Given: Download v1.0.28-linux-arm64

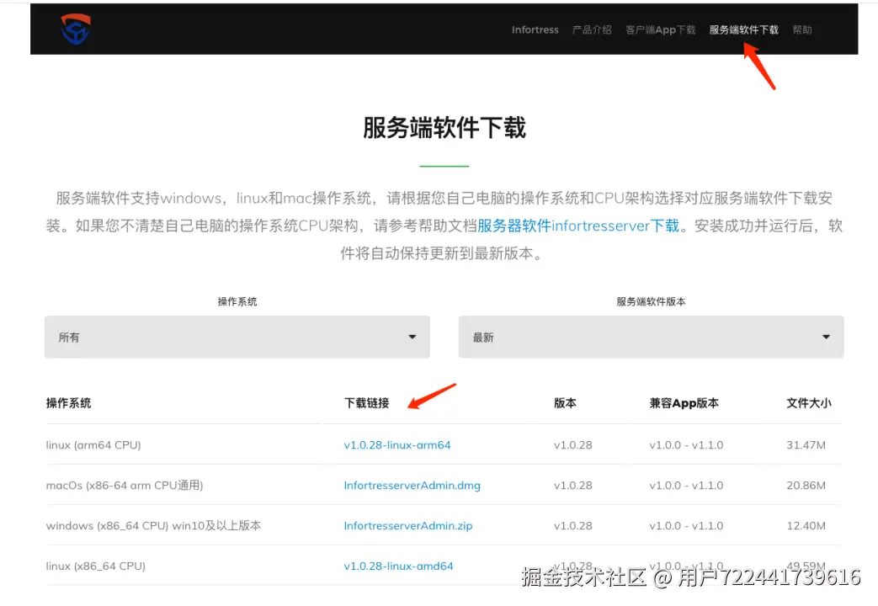Looking at the screenshot, I should [397, 445].
